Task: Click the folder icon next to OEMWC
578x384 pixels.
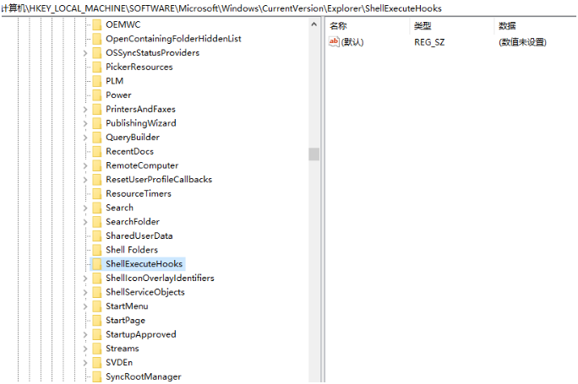Action: coord(96,24)
